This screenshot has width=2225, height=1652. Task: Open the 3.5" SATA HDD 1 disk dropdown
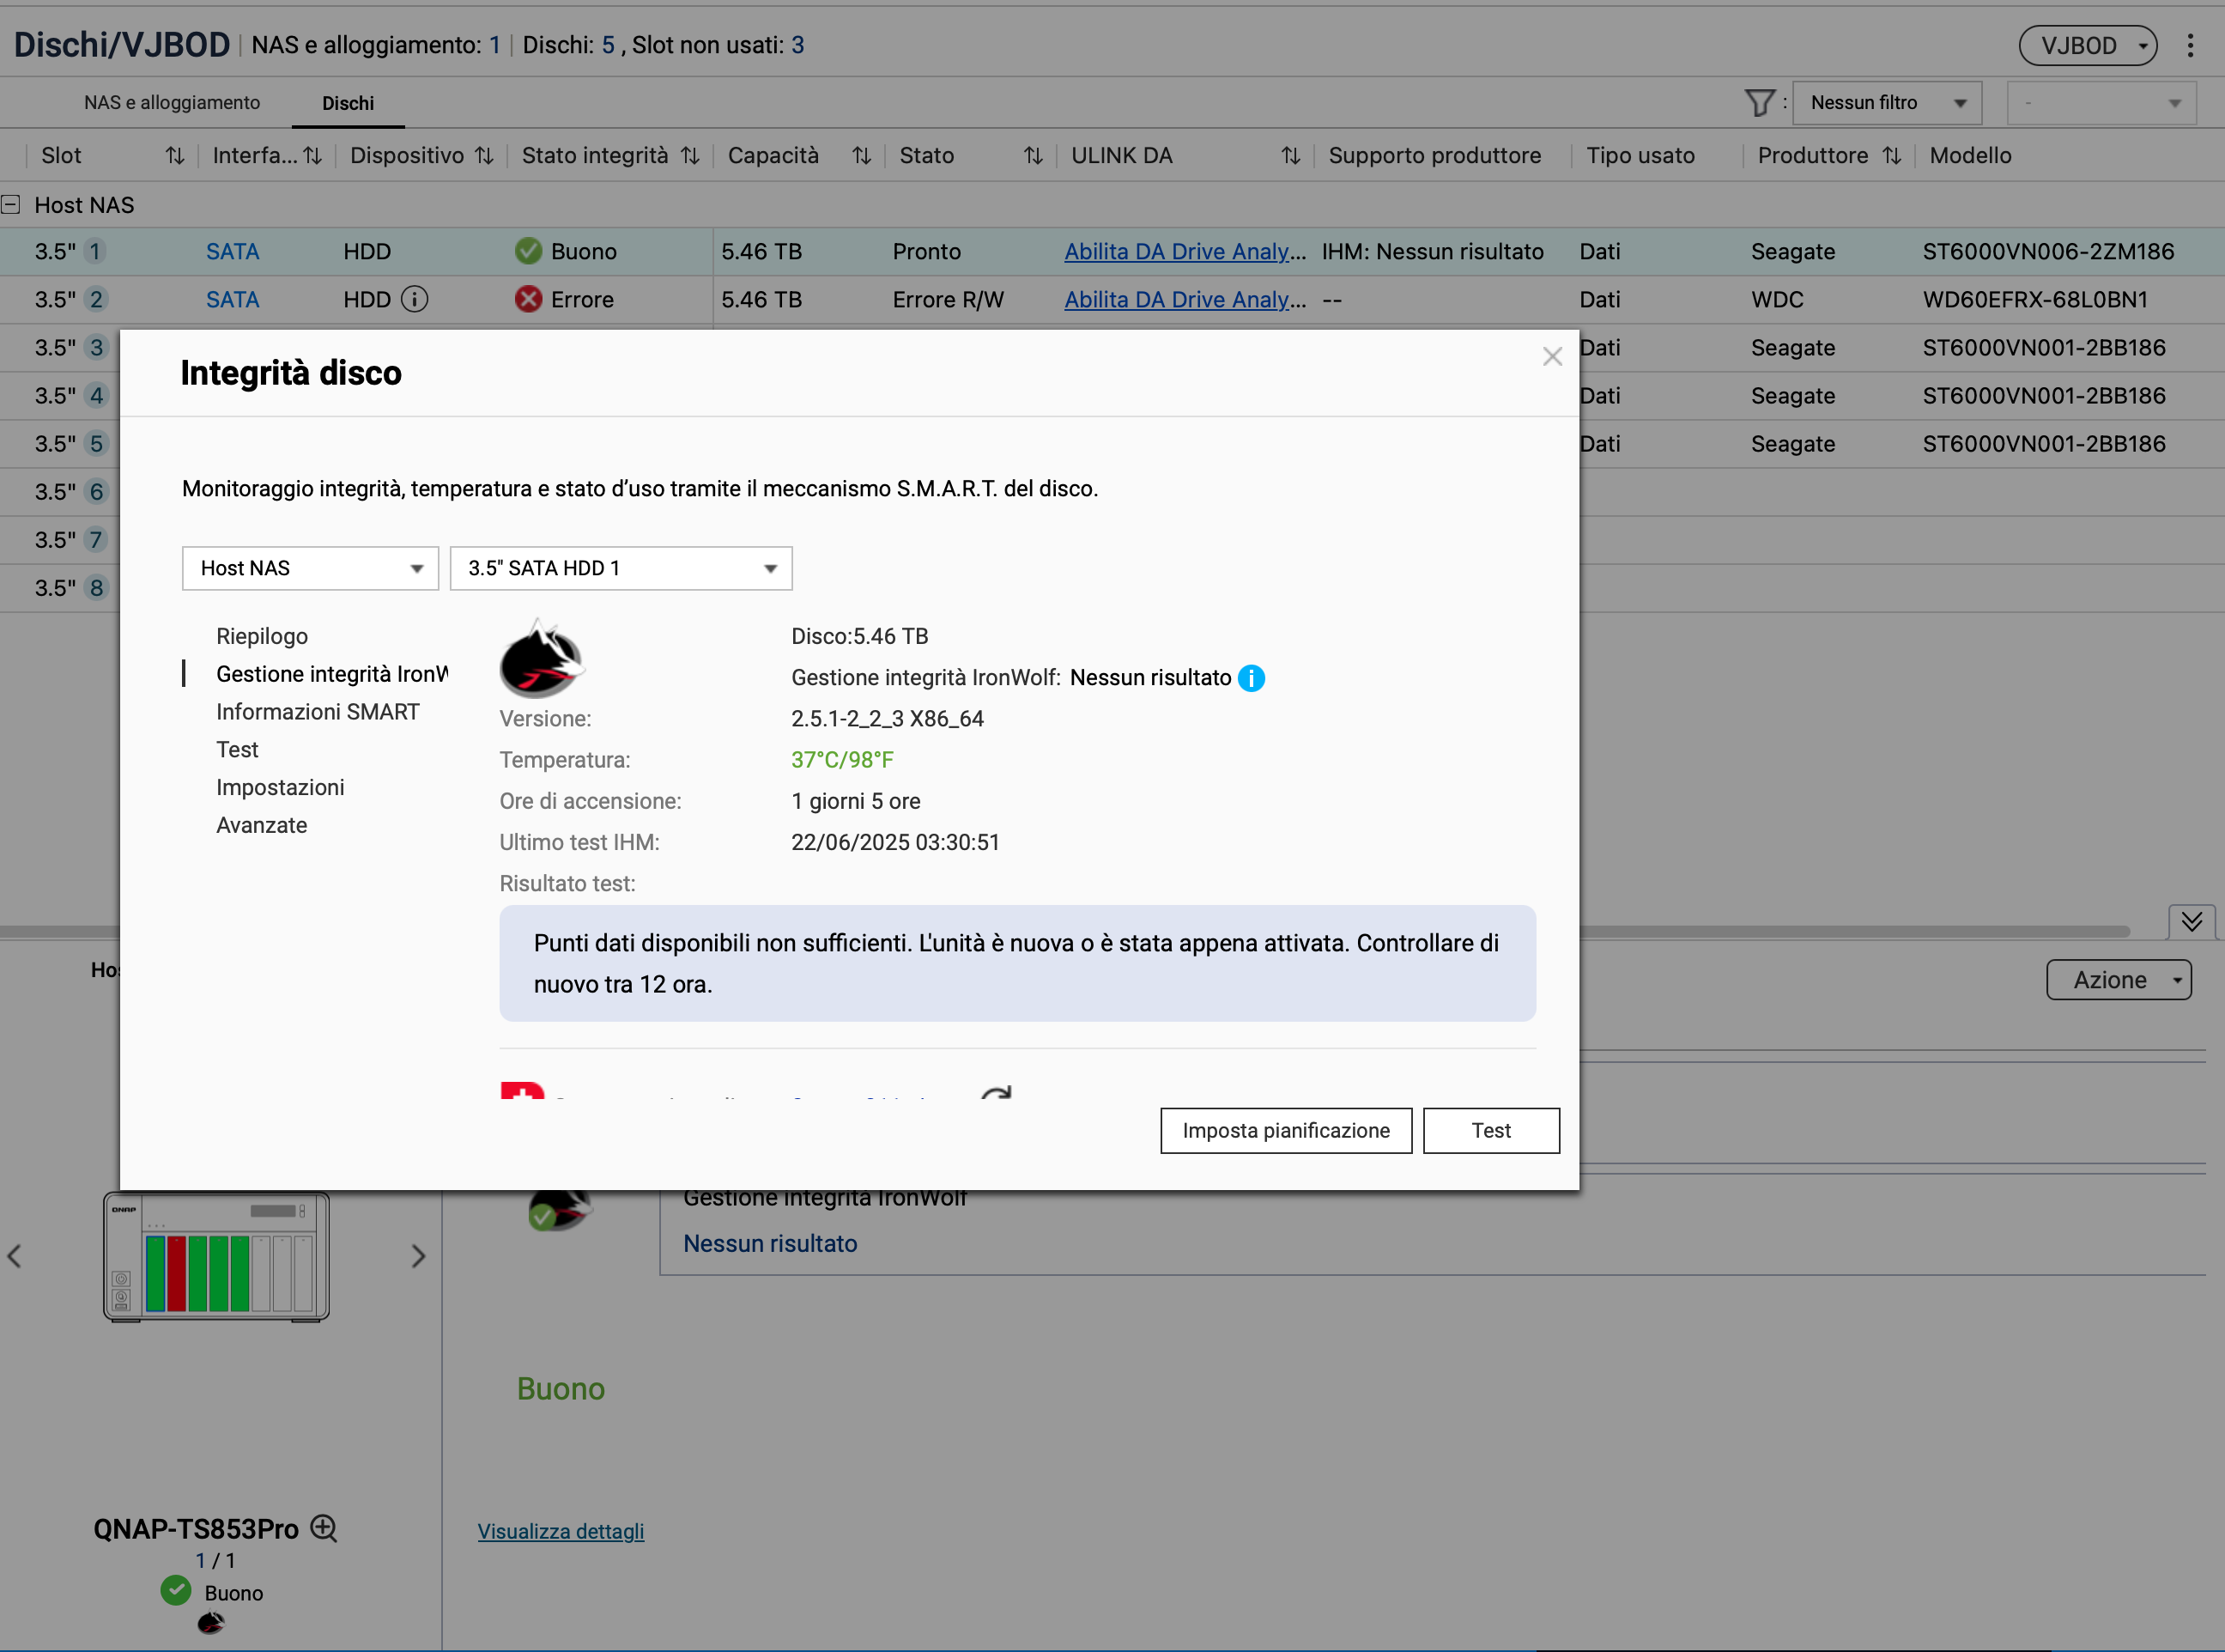[x=621, y=568]
